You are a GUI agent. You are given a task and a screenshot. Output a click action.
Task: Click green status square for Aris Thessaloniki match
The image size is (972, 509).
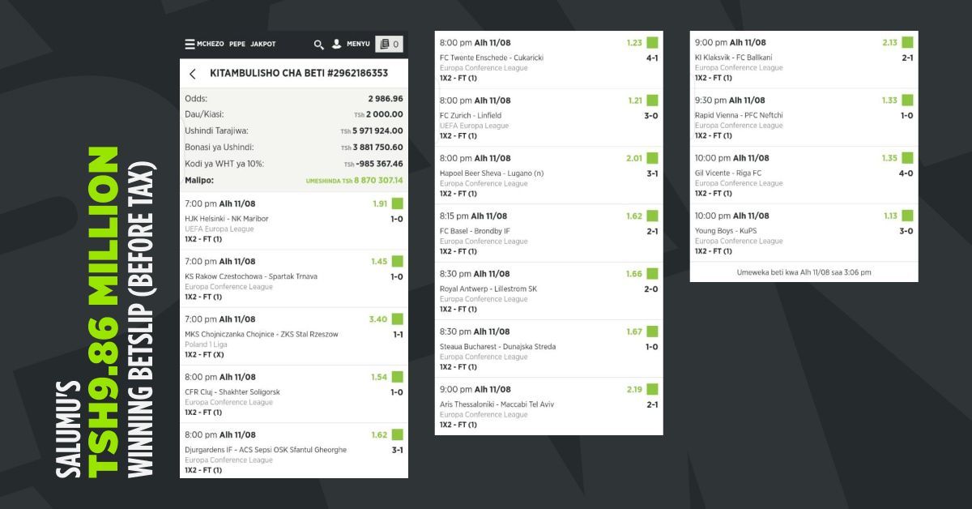[652, 390]
